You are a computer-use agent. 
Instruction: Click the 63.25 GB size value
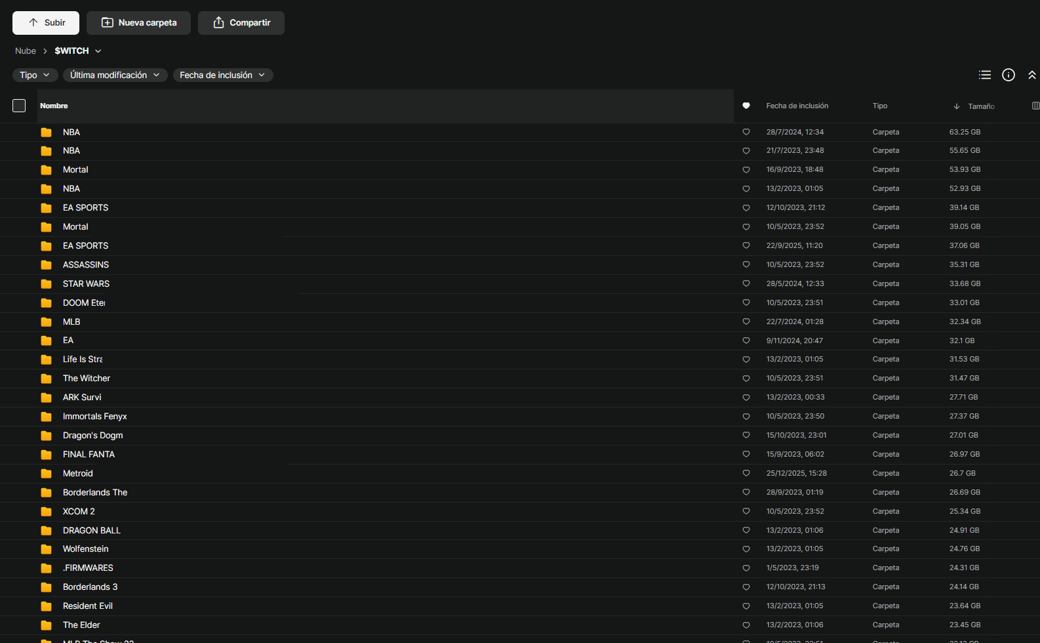coord(965,132)
